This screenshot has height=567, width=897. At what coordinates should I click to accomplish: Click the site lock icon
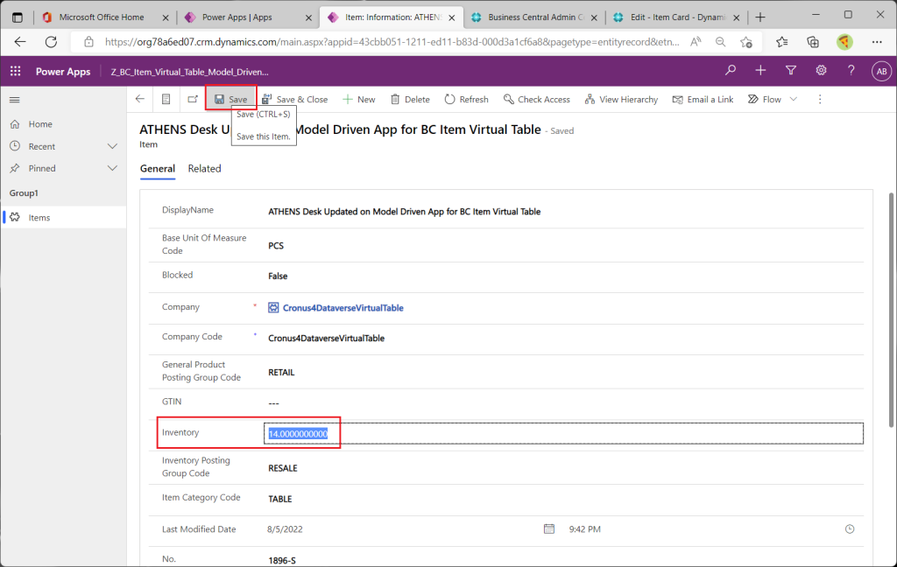[x=88, y=42]
